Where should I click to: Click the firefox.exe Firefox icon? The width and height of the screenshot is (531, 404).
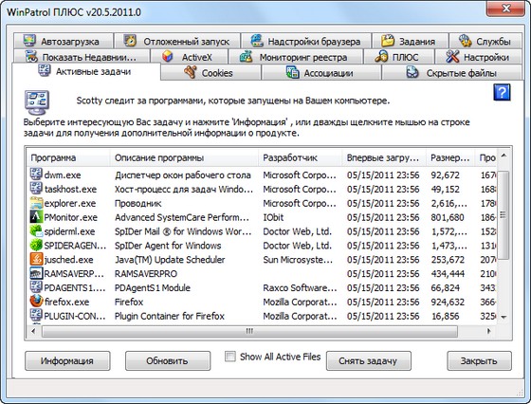point(36,301)
